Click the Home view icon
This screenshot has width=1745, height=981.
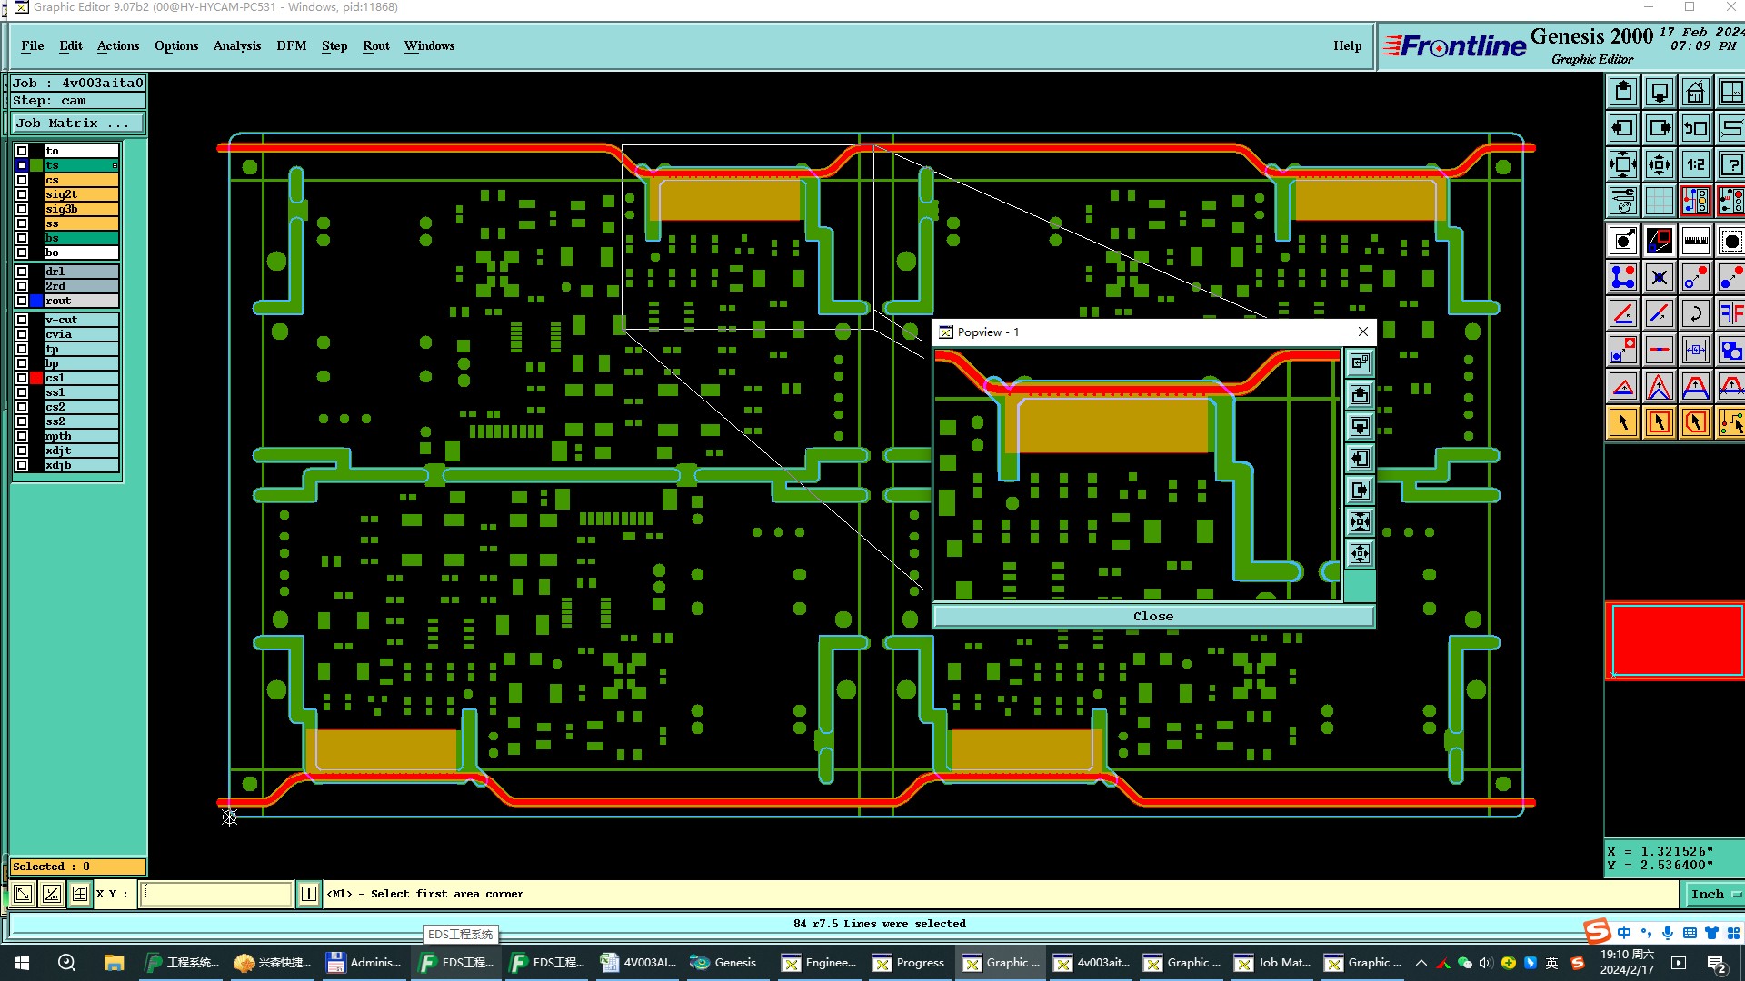tap(1695, 93)
